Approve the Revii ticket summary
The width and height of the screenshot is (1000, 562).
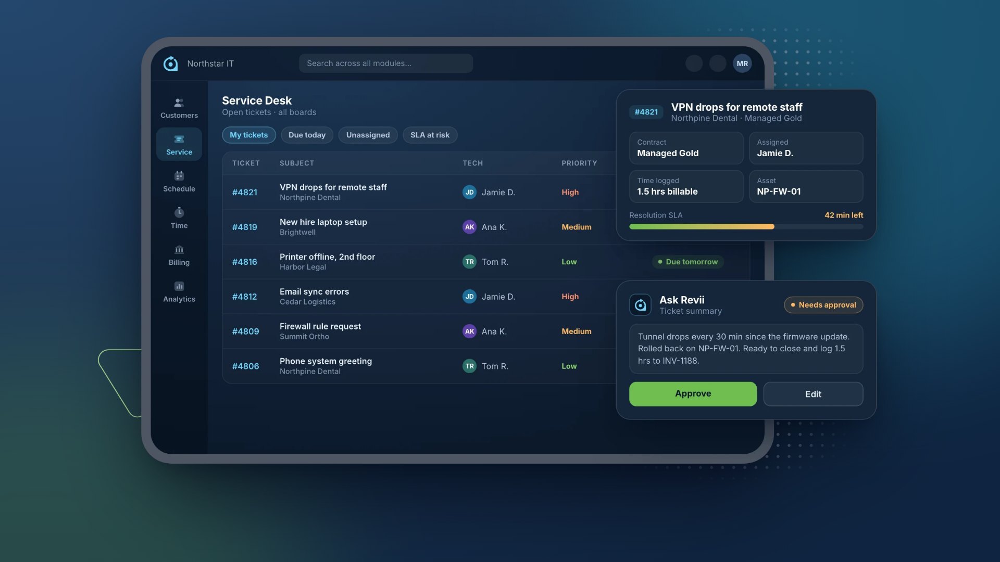click(693, 394)
